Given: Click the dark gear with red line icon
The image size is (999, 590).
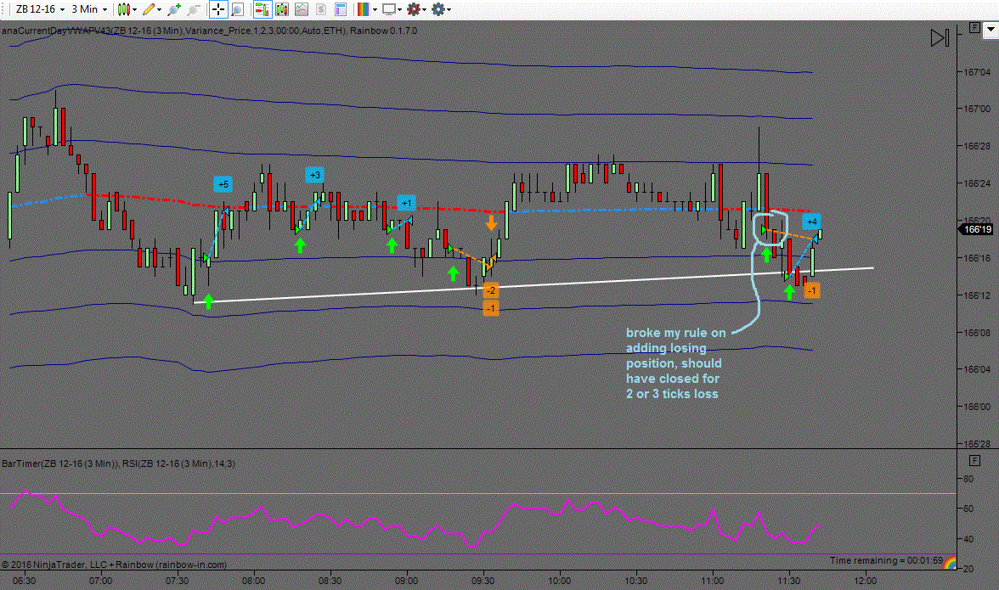Looking at the screenshot, I should point(414,9).
